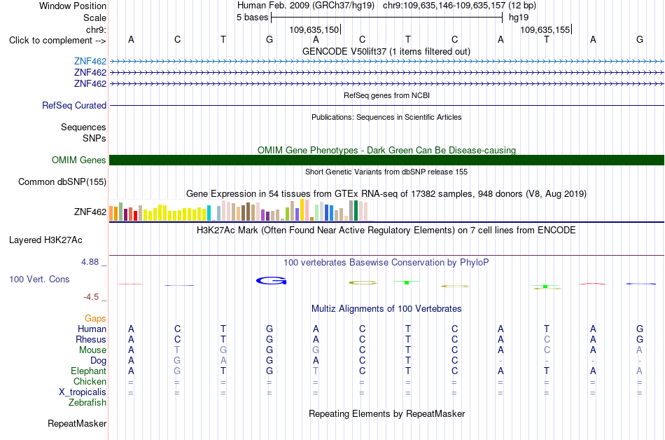The width and height of the screenshot is (665, 440).
Task: Click the bright red GTEx expression bar
Action: pyautogui.click(x=135, y=216)
